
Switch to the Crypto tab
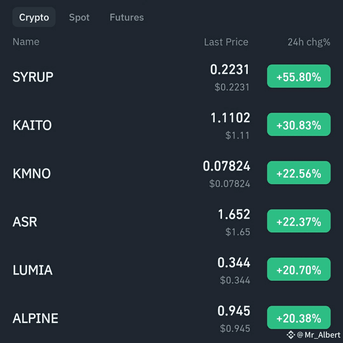click(34, 17)
